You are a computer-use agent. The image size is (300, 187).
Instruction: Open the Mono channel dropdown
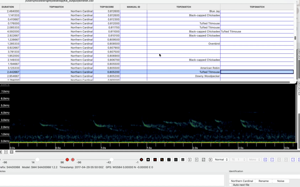coord(255,160)
